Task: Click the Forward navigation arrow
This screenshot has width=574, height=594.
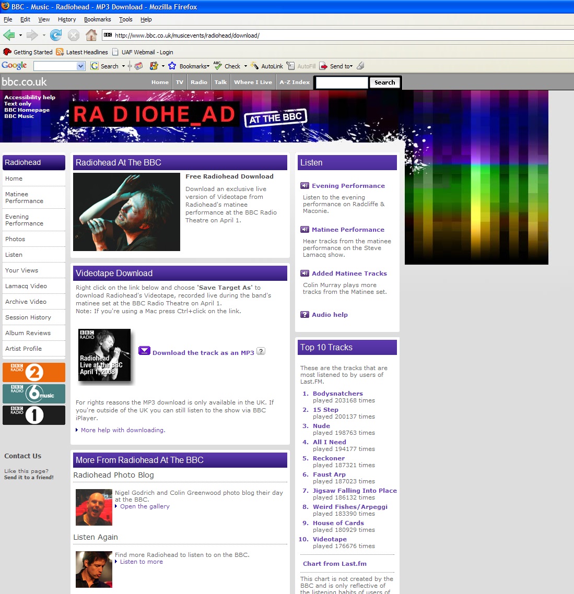Action: pyautogui.click(x=32, y=35)
